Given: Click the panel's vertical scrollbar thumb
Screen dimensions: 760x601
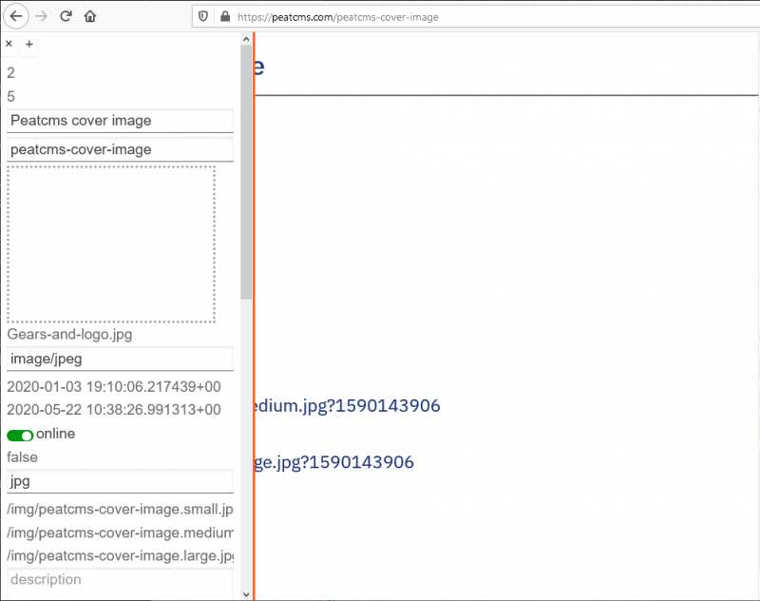Looking at the screenshot, I should point(246,172).
